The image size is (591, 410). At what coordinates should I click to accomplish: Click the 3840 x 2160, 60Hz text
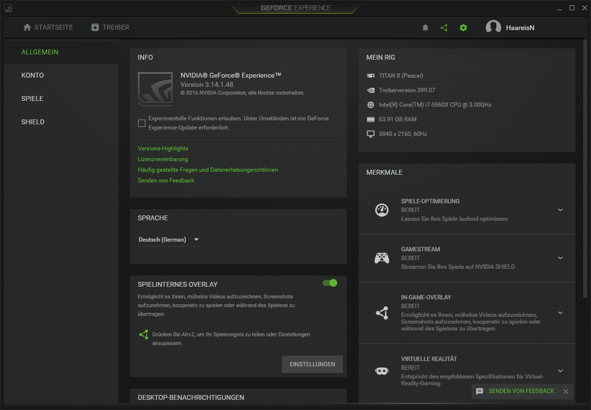coord(403,134)
